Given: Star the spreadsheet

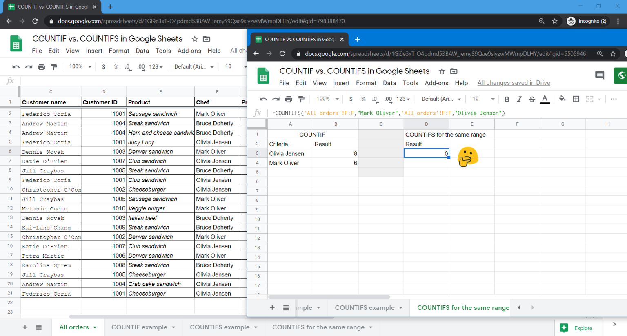Looking at the screenshot, I should tap(442, 71).
